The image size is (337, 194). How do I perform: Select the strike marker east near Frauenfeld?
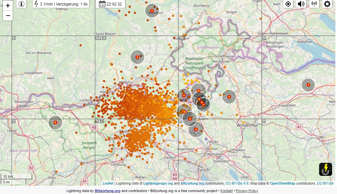click(x=308, y=85)
